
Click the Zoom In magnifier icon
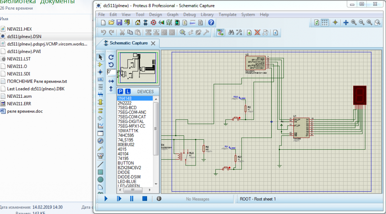coord(354,23)
